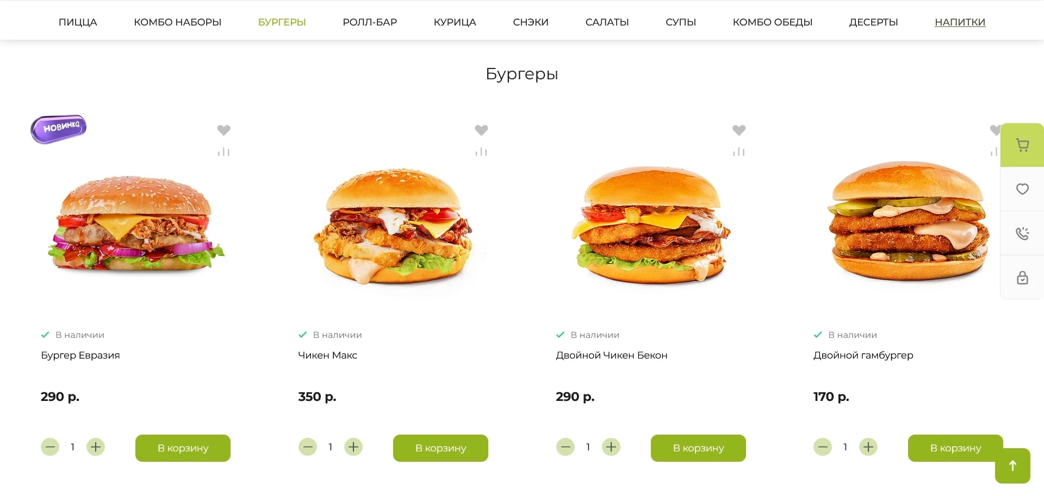
Task: Toggle favorite heart on Двойной Чикен Бекон
Action: pyautogui.click(x=738, y=130)
